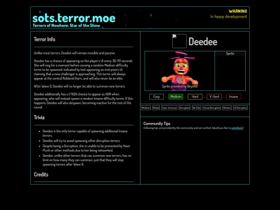
Task: Click trivia item 'Despite being a Disruption'
Action: point(86,148)
